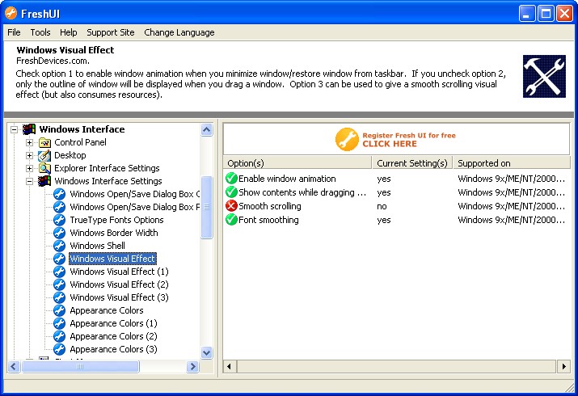Open the Tools menu
This screenshot has width=578, height=396.
(x=40, y=32)
